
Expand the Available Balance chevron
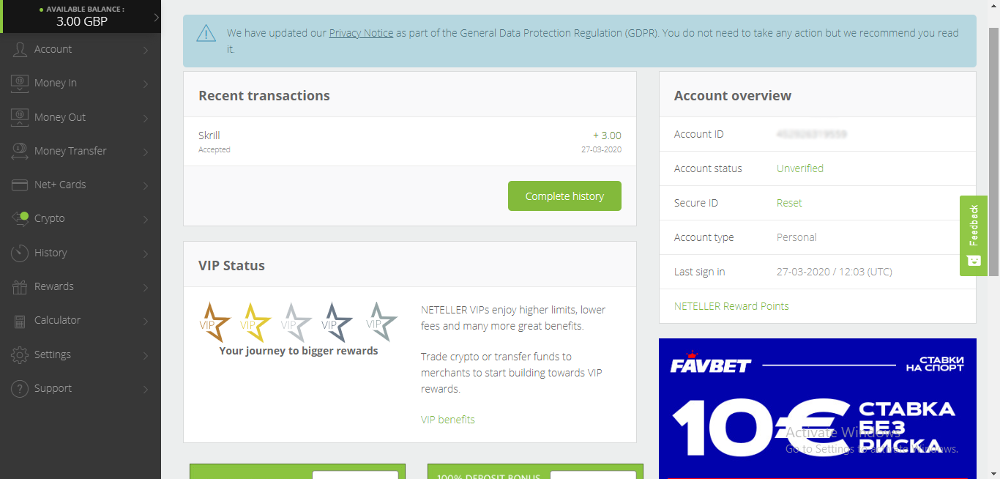tap(155, 17)
